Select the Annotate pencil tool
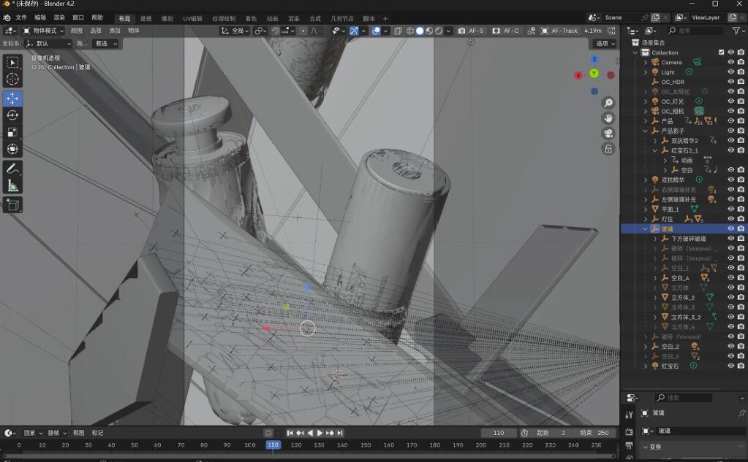 point(12,169)
